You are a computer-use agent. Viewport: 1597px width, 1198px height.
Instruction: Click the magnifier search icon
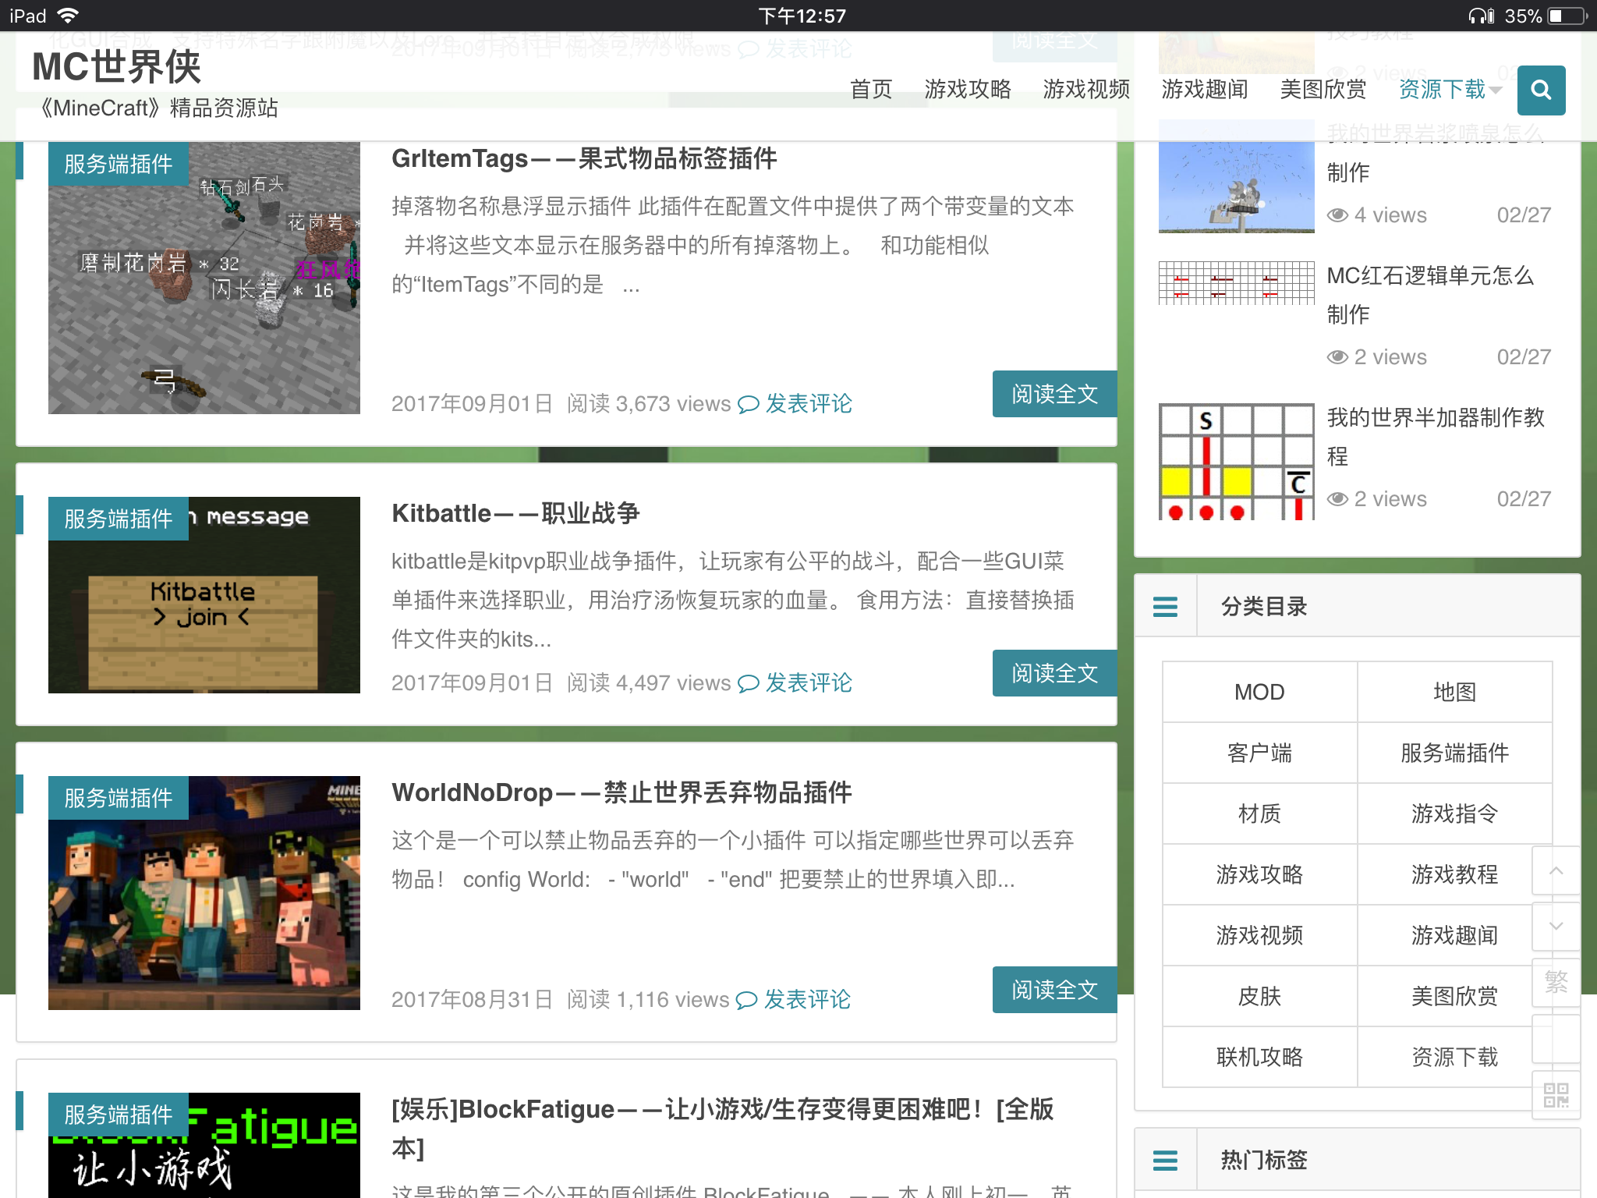click(x=1540, y=90)
